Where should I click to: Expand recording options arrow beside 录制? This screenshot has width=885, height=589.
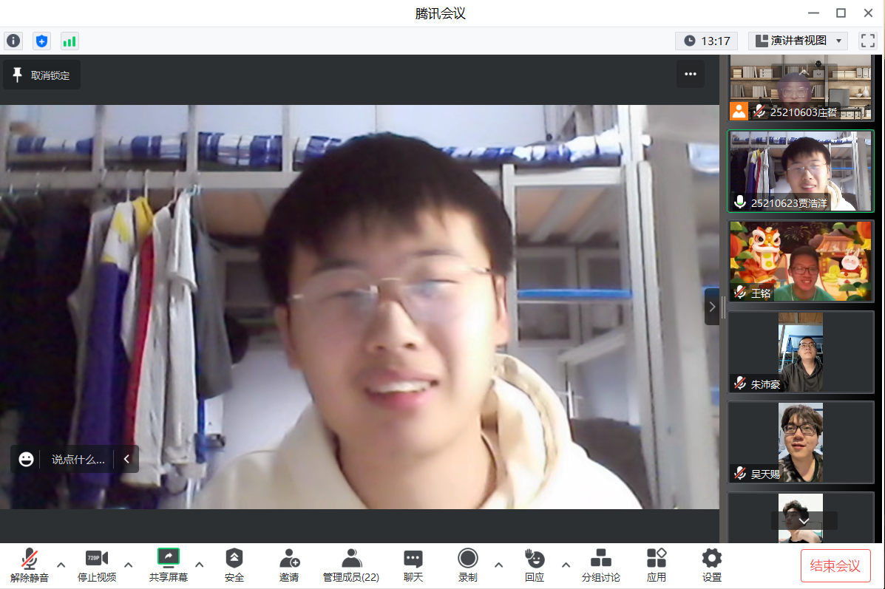click(498, 565)
